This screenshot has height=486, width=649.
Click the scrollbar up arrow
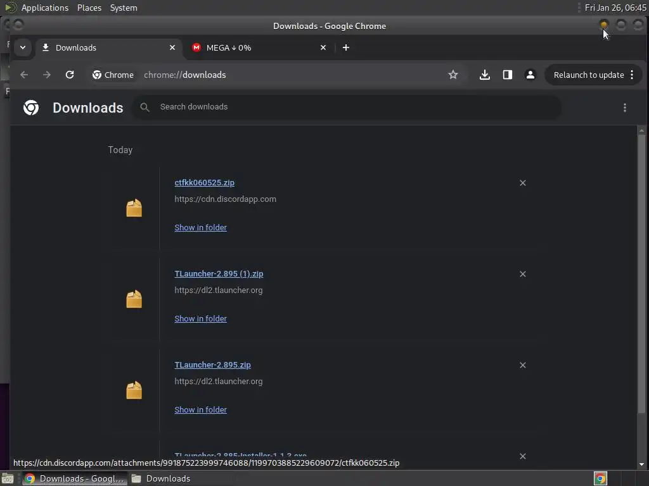pos(641,130)
